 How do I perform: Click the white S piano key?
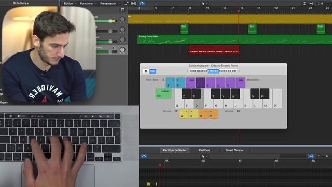point(189,104)
